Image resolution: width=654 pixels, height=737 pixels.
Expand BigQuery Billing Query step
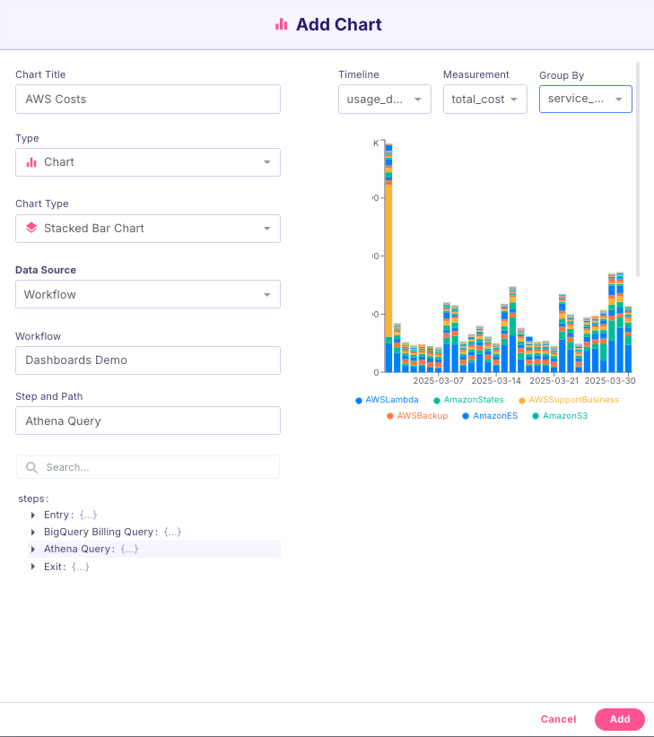(34, 532)
